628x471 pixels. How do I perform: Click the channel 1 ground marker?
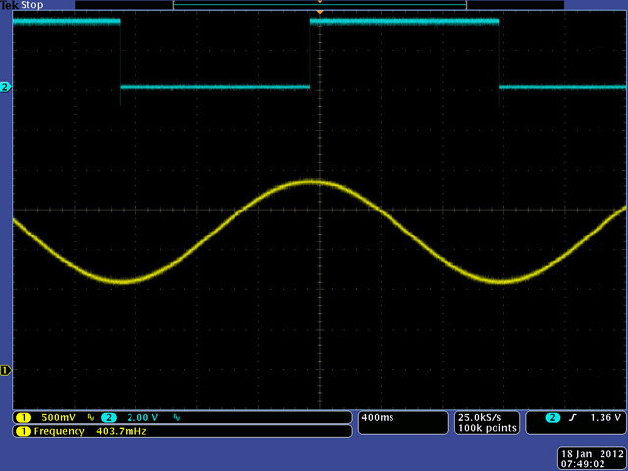point(5,370)
